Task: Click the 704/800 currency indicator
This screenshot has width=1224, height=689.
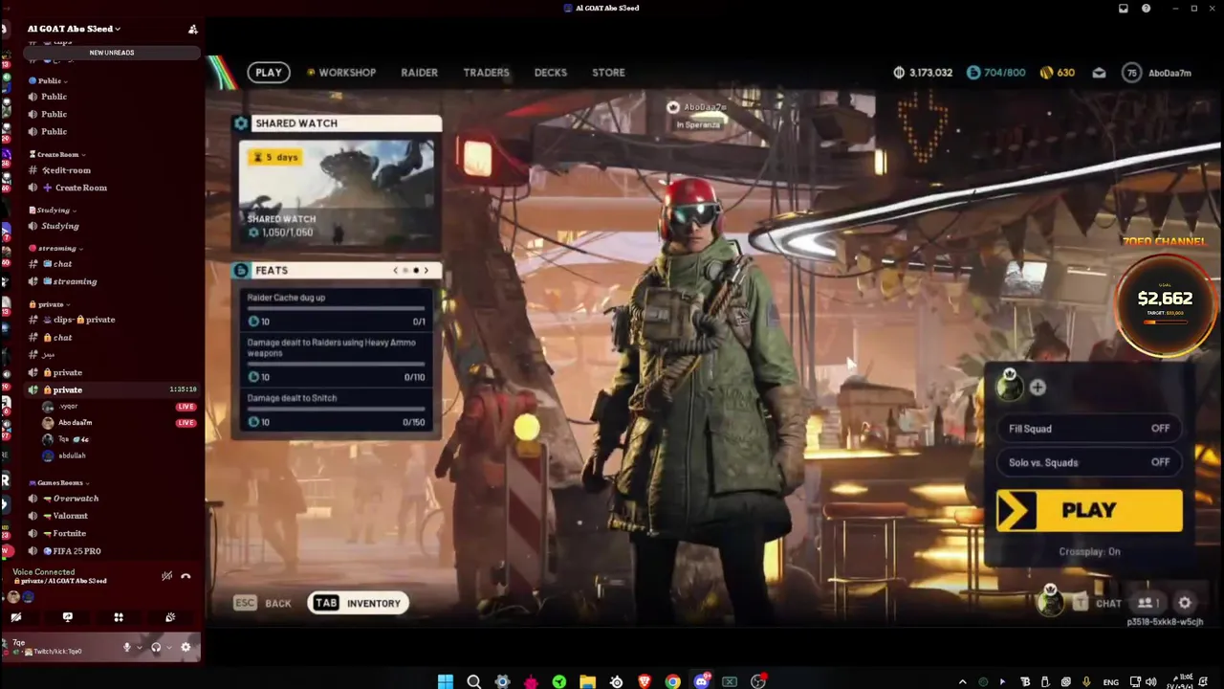Action: pos(995,73)
